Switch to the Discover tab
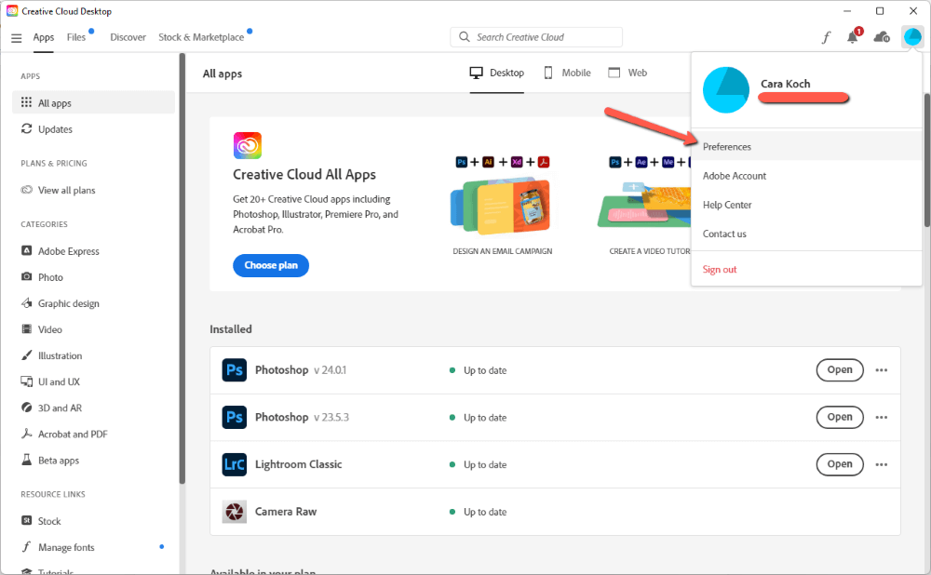Screen dimensions: 931x575 pyautogui.click(x=128, y=37)
